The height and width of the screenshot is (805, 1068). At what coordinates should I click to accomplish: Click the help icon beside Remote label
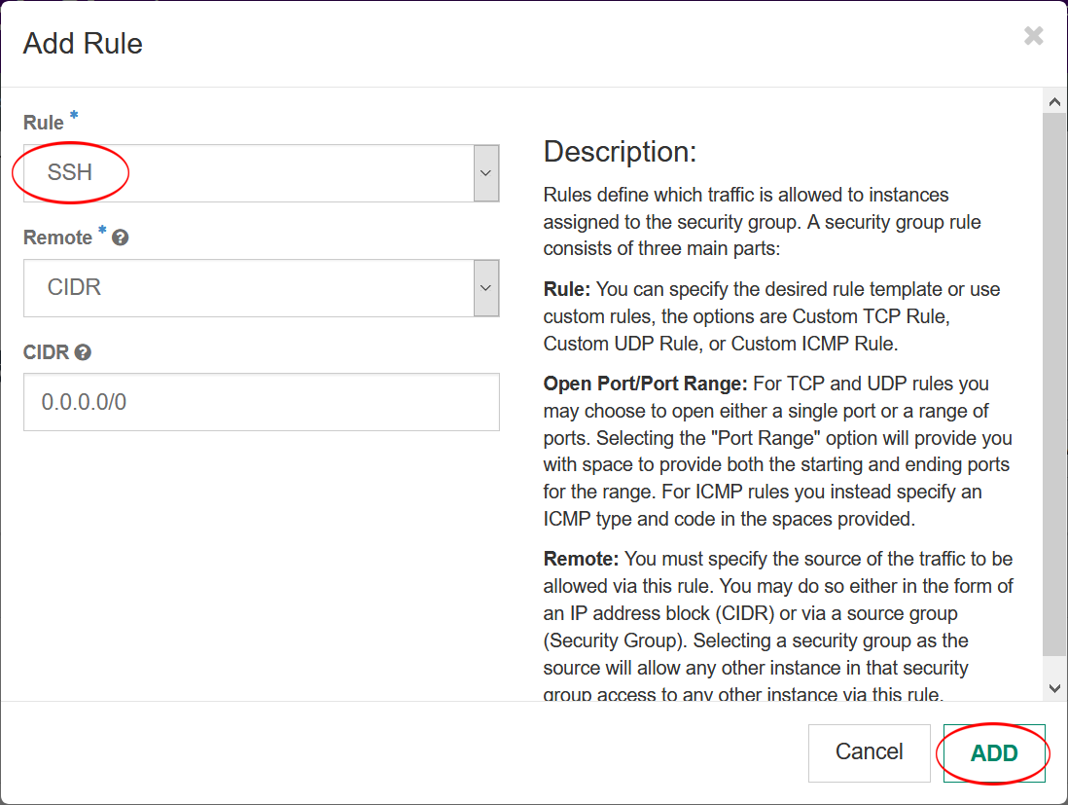click(121, 238)
